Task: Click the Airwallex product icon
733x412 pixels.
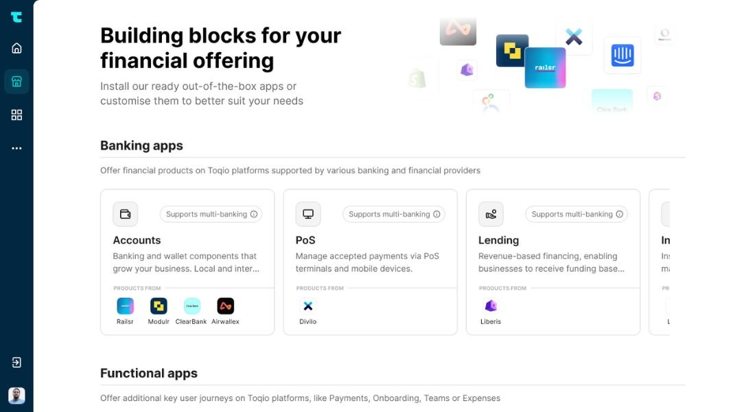Action: (225, 306)
